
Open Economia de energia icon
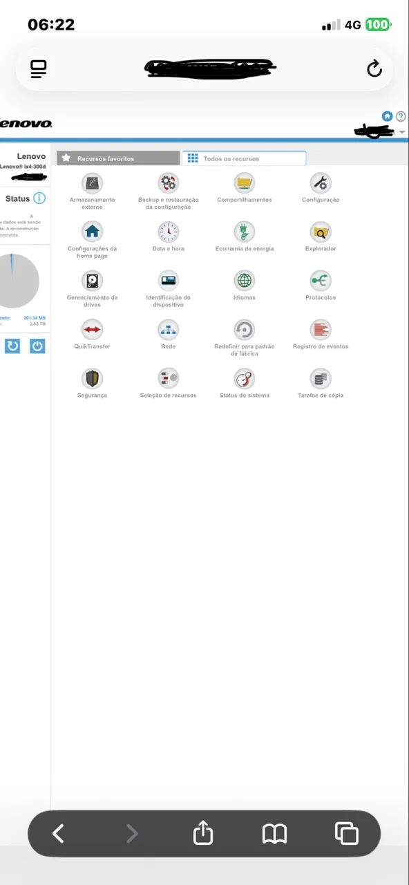(244, 232)
